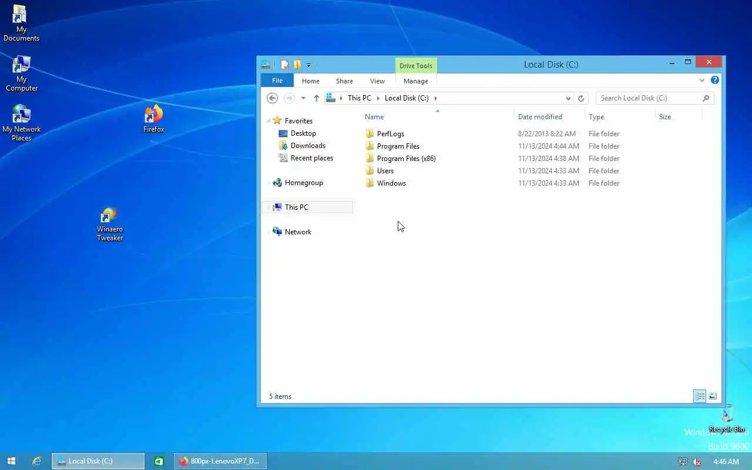Image resolution: width=752 pixels, height=470 pixels.
Task: Open Desktop in Favorites
Action: pyautogui.click(x=303, y=133)
